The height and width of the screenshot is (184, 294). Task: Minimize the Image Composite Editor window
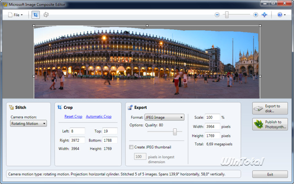pyautogui.click(x=265, y=3)
